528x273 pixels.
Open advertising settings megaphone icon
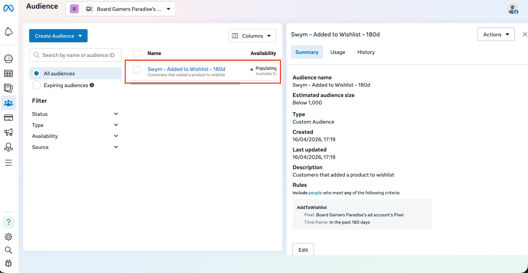click(9, 132)
